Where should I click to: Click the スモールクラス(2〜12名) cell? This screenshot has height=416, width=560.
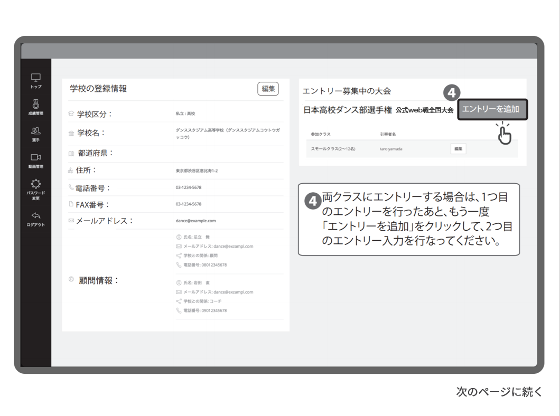(333, 149)
